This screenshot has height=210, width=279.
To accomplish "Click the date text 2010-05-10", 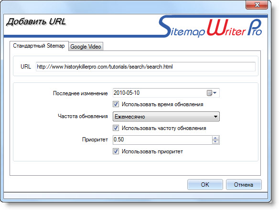I will pos(127,93).
